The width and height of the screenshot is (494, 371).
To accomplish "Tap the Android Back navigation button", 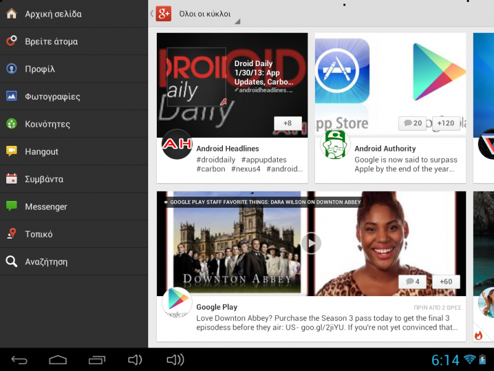I will [x=20, y=360].
